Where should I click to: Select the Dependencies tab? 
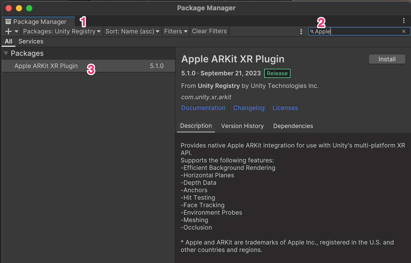pos(293,126)
